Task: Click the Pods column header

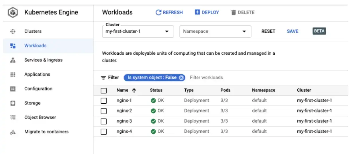Action: [225, 90]
